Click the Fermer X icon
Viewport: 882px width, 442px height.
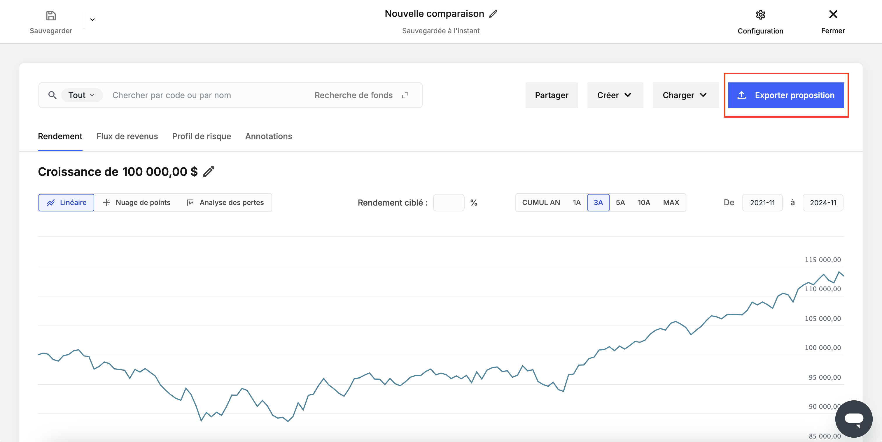[x=833, y=14]
